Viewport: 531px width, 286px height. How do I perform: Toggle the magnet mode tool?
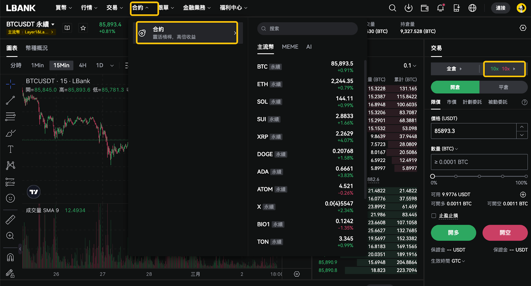click(10, 257)
